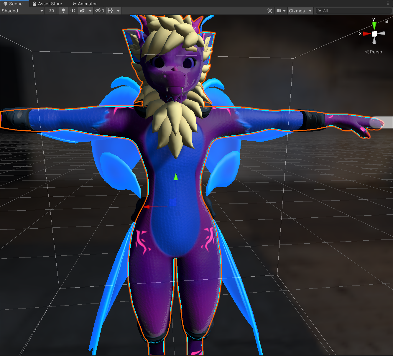Open the scene camera settings icon
The height and width of the screenshot is (356, 393).
click(279, 11)
